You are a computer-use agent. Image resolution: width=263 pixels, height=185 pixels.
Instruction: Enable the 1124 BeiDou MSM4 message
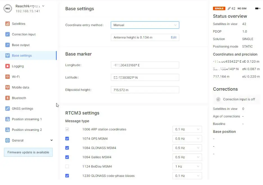[67, 166]
